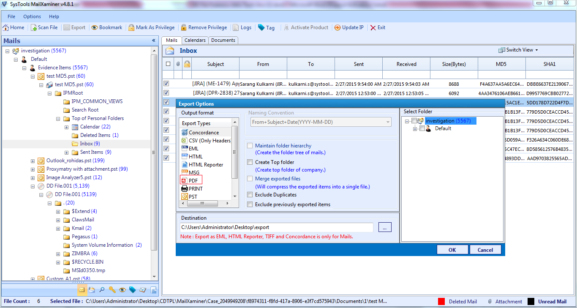Click the destination browse (...) button
The image size is (577, 308).
pos(385,227)
